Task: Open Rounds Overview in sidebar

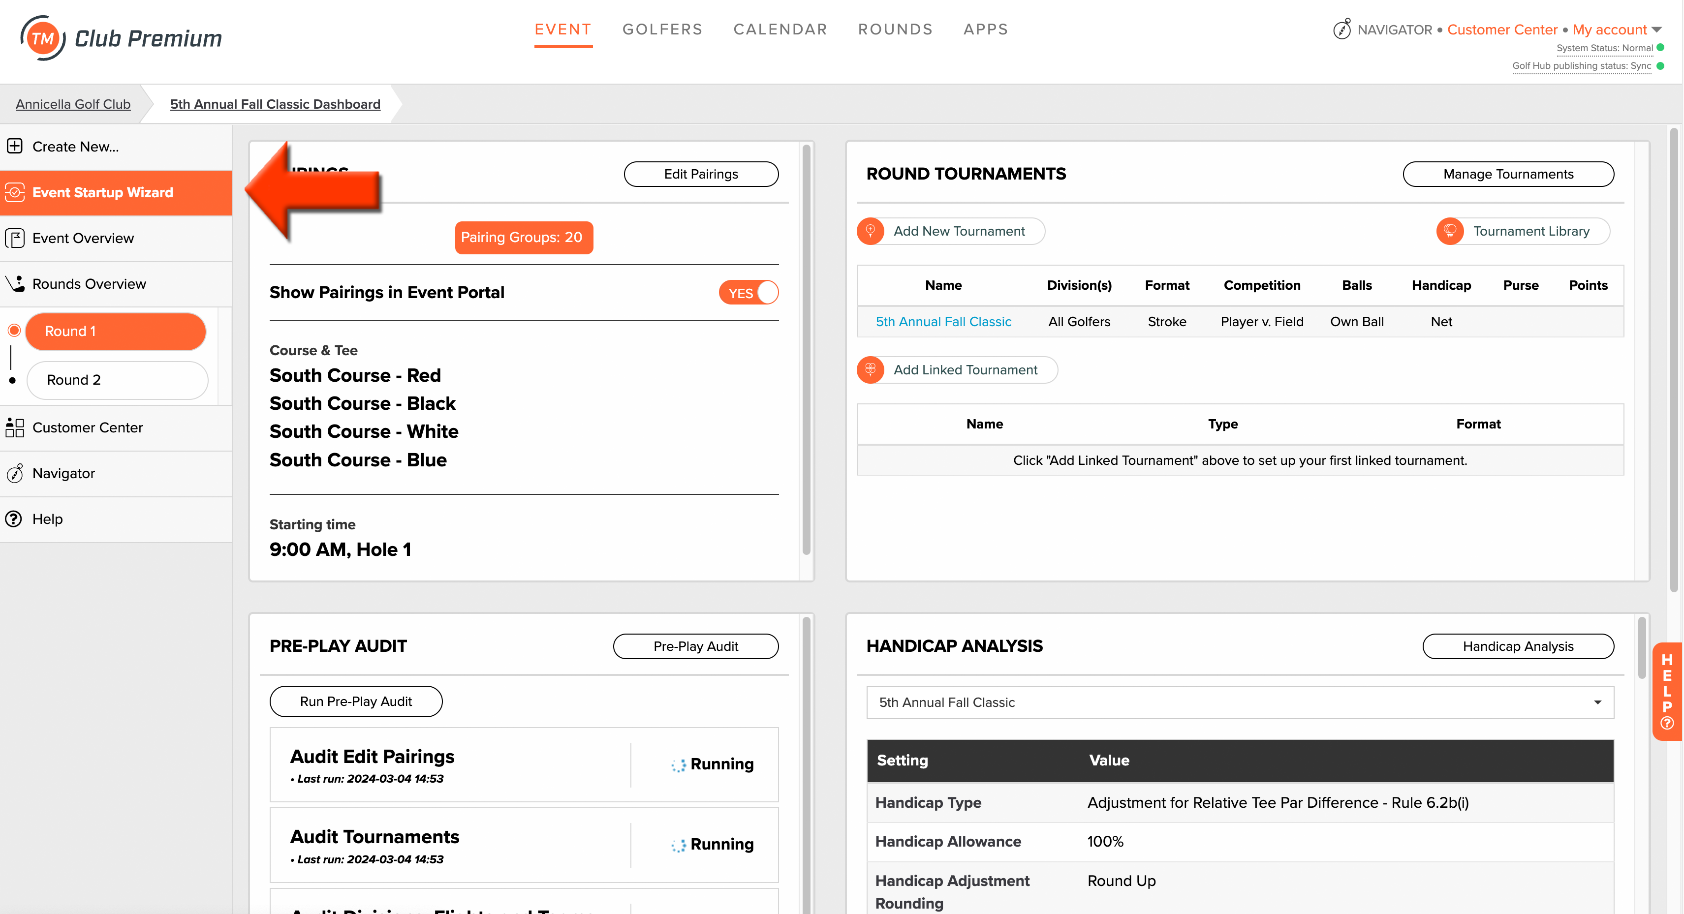Action: 116,284
